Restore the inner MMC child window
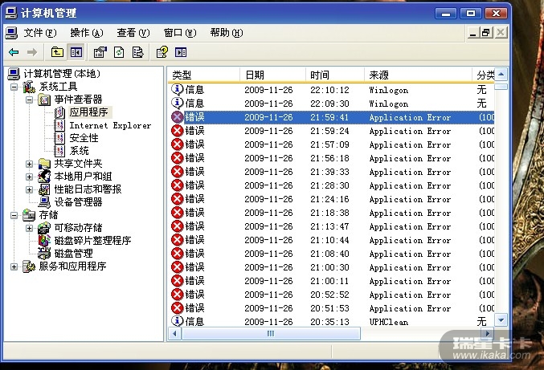The height and width of the screenshot is (370, 544). click(x=486, y=33)
